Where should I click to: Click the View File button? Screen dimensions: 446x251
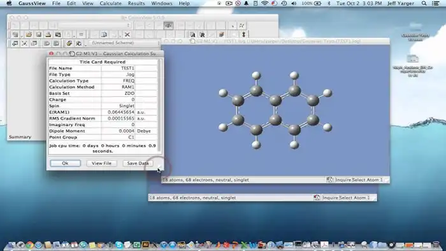101,163
